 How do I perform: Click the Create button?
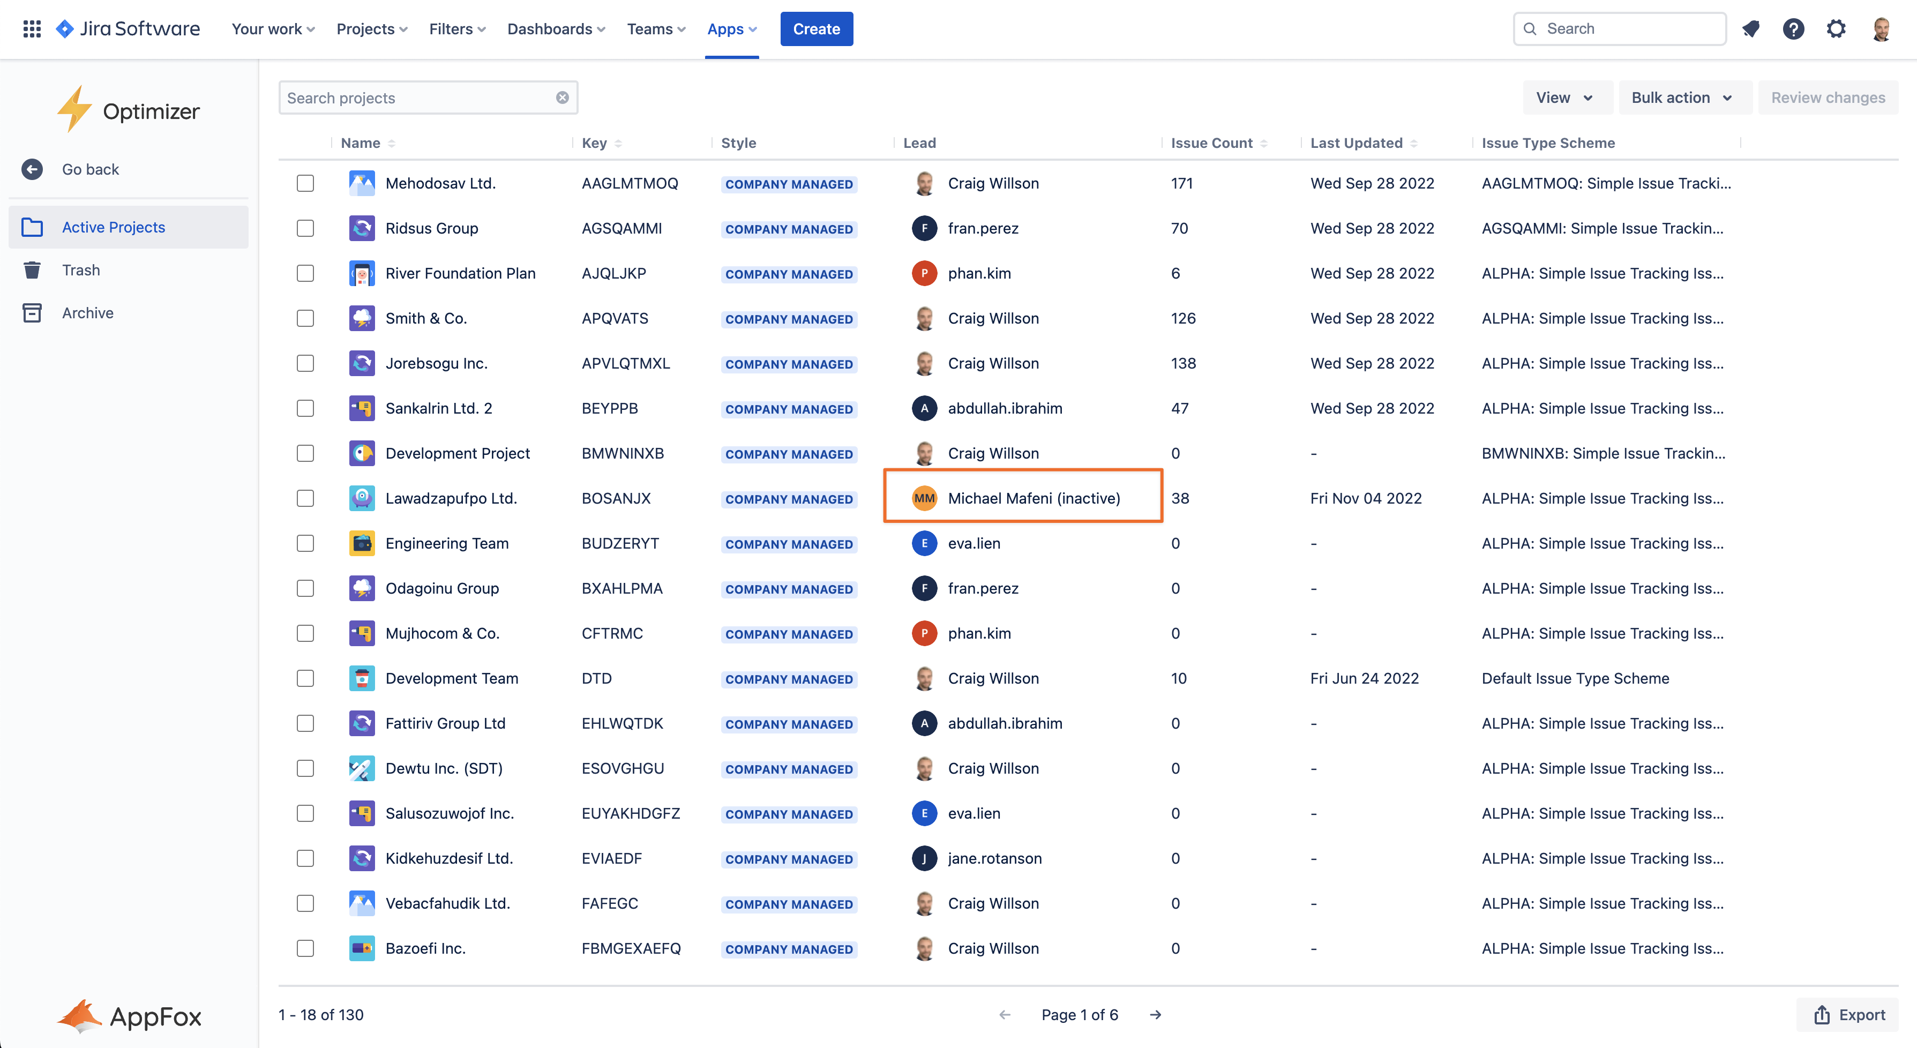coord(817,28)
